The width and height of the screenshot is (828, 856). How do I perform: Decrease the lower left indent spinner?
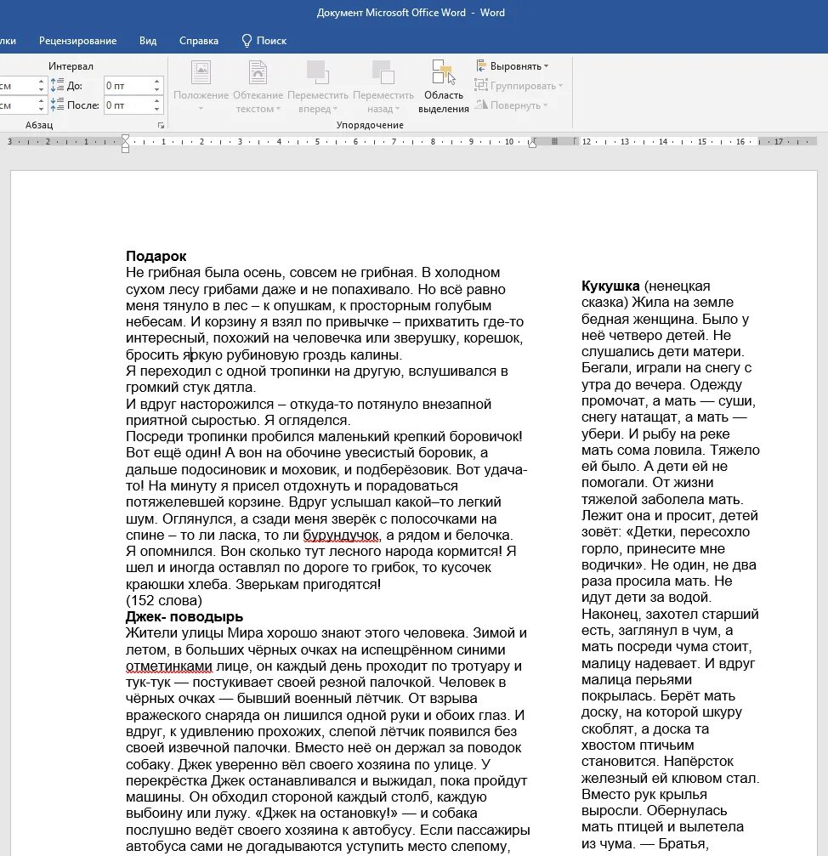(41, 109)
